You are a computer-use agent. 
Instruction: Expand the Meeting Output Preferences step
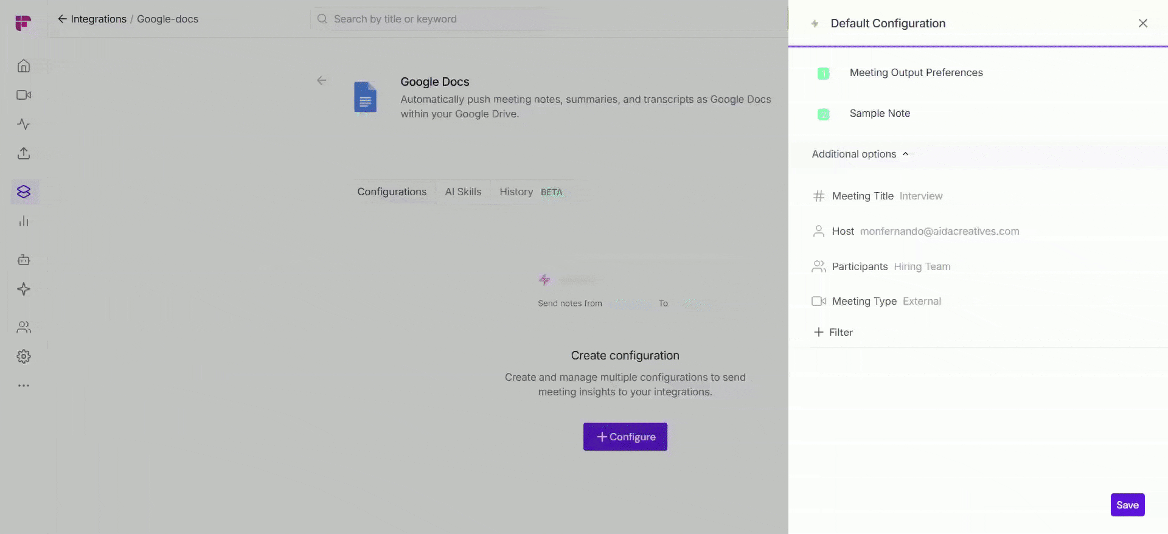click(916, 73)
